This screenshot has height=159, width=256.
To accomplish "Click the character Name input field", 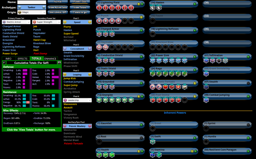I will pyautogui.click(x=31, y=2).
